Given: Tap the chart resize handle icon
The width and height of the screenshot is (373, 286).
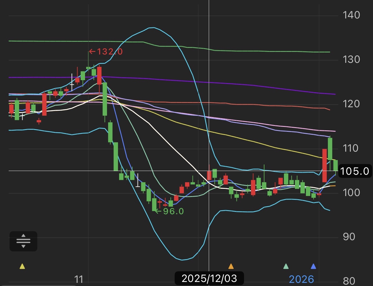Looking at the screenshot, I should click(x=23, y=241).
